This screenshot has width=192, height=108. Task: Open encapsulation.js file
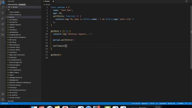15,35
